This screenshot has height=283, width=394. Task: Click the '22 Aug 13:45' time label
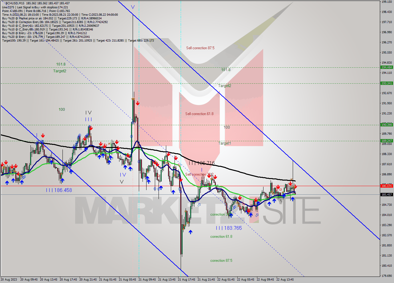click(x=285, y=280)
